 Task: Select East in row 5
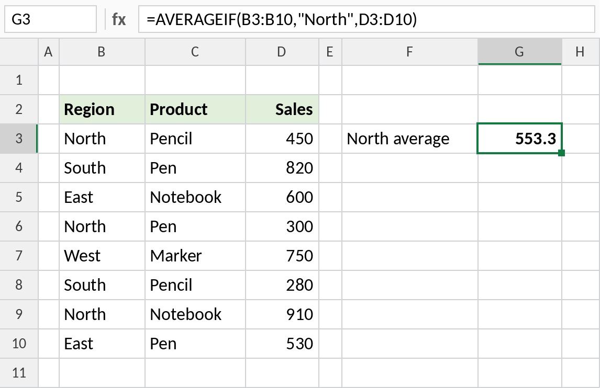[102, 197]
